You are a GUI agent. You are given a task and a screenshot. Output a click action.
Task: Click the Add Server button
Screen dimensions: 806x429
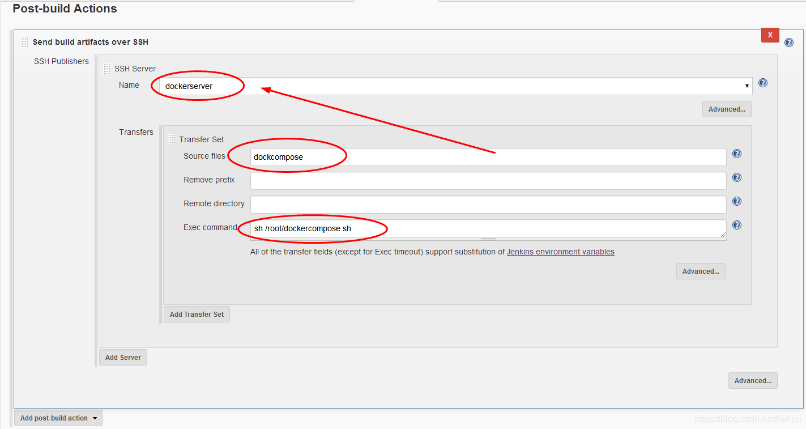123,358
